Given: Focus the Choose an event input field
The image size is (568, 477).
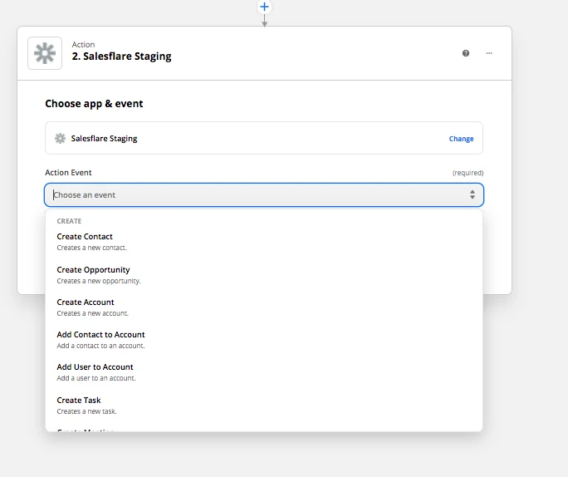Looking at the screenshot, I should (264, 195).
